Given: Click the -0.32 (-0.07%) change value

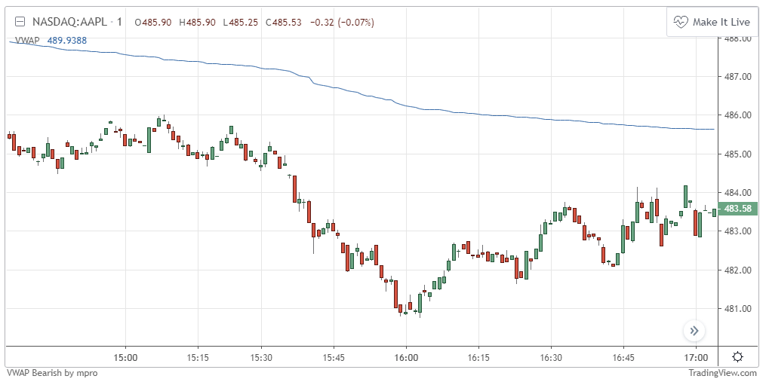Looking at the screenshot, I should 341,22.
